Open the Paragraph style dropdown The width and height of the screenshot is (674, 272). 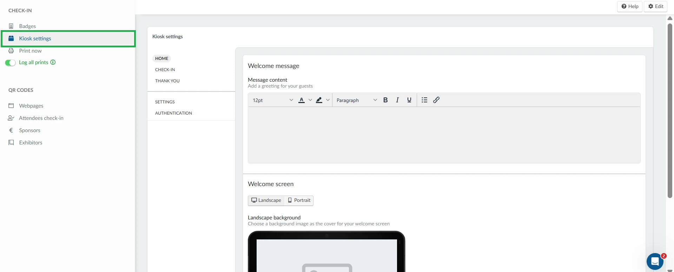[x=356, y=100]
